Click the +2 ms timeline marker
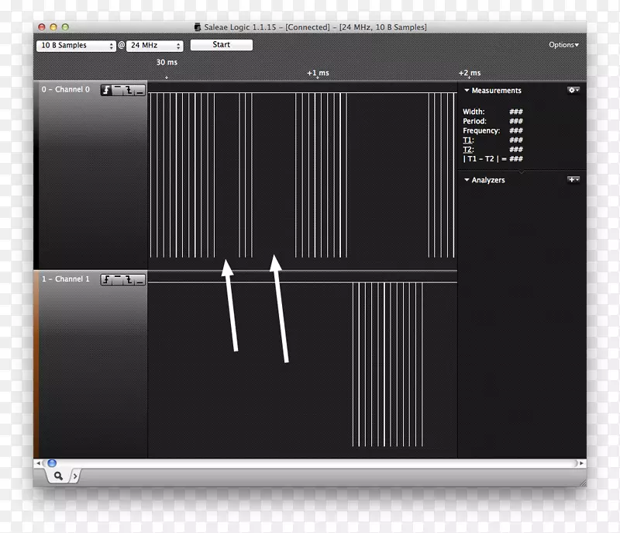The width and height of the screenshot is (620, 533). [x=470, y=73]
